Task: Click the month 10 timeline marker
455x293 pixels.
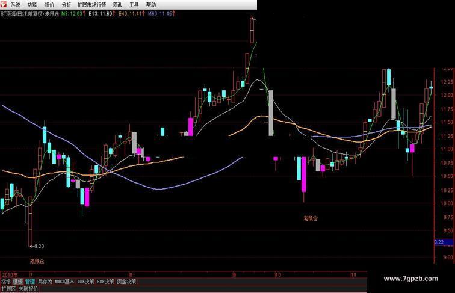Action: click(278, 274)
